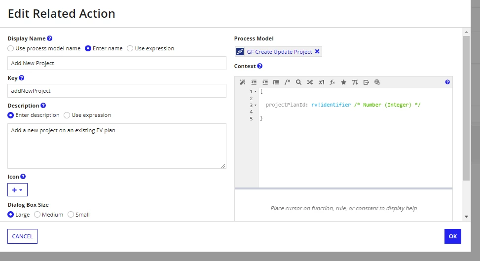Select Use expression for Description

(67, 115)
